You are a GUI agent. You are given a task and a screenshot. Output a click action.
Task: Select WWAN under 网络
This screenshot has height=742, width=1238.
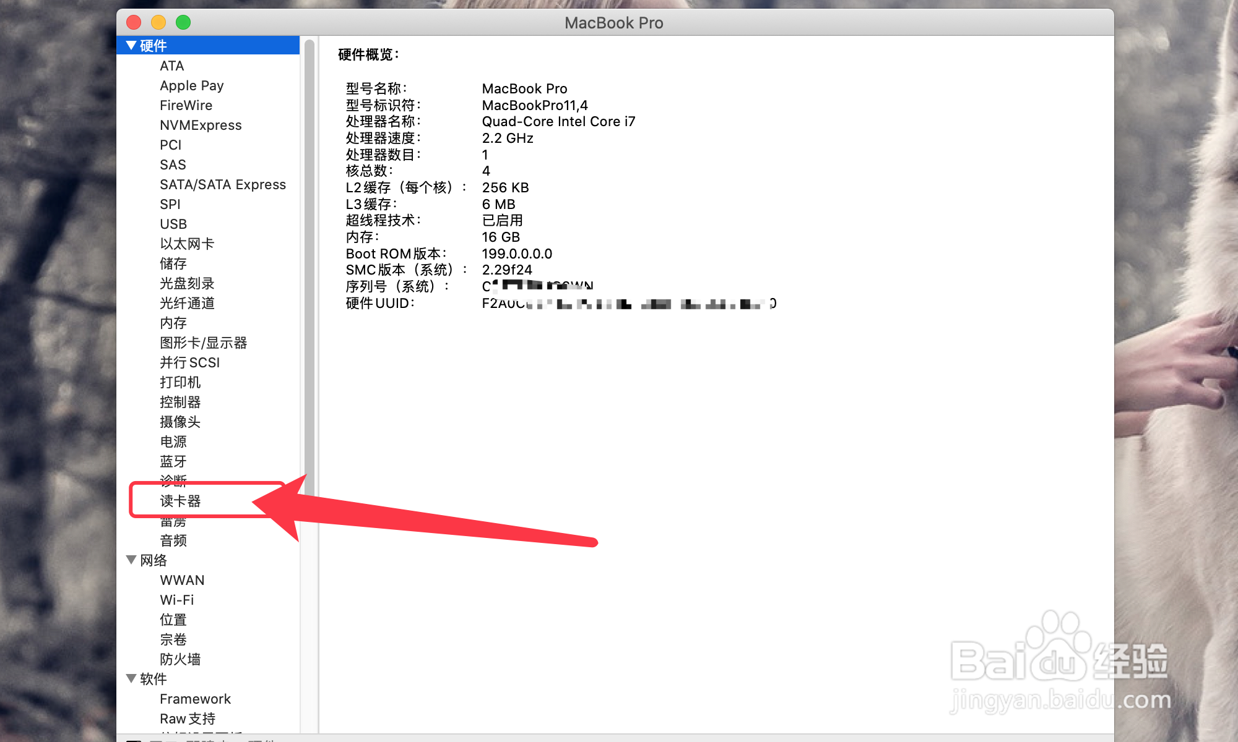point(182,580)
